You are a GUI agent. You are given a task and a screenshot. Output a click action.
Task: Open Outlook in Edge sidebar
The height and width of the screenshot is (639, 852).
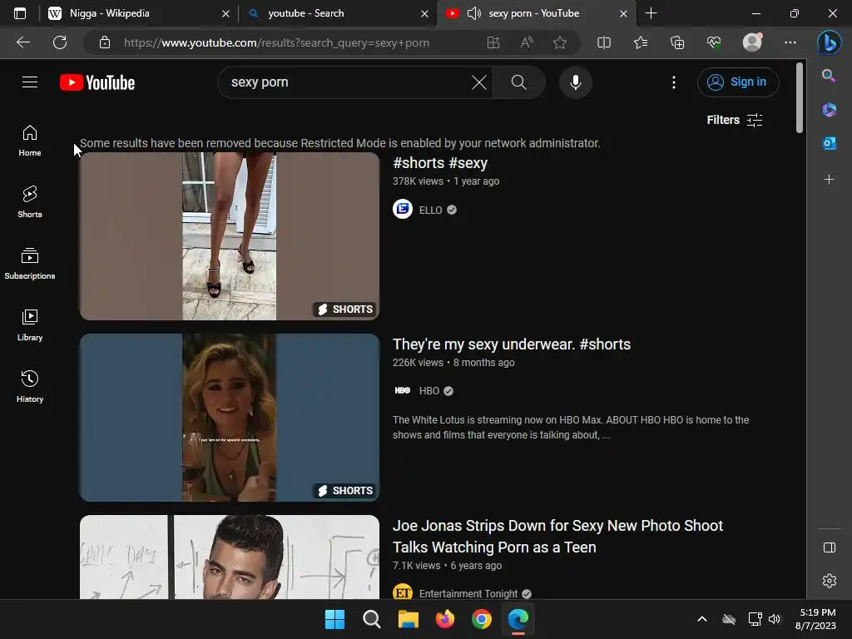[829, 143]
